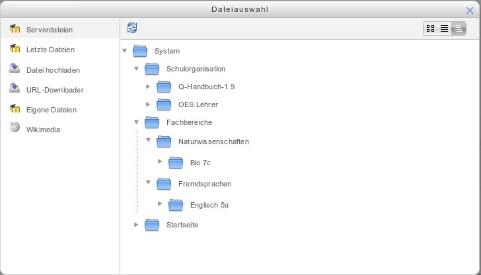Switch to icon grid view

(430, 28)
